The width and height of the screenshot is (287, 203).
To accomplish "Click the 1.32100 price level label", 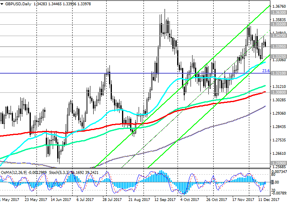I will (x=279, y=73).
